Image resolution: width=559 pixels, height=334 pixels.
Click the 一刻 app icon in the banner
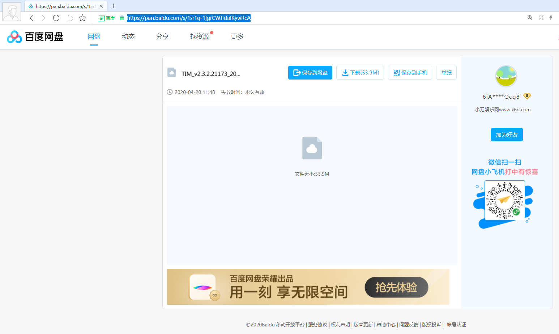(203, 287)
